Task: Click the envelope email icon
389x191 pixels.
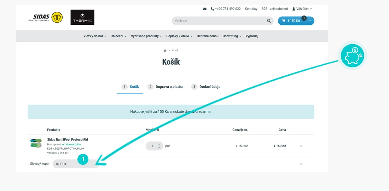Action: click(x=205, y=9)
